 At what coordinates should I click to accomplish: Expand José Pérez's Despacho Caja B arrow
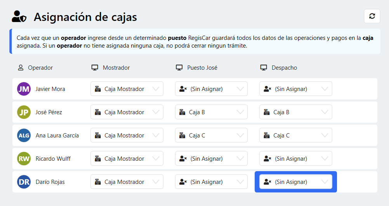pyautogui.click(x=325, y=112)
